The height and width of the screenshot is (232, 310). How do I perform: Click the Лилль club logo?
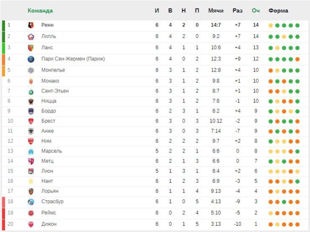coord(31,36)
